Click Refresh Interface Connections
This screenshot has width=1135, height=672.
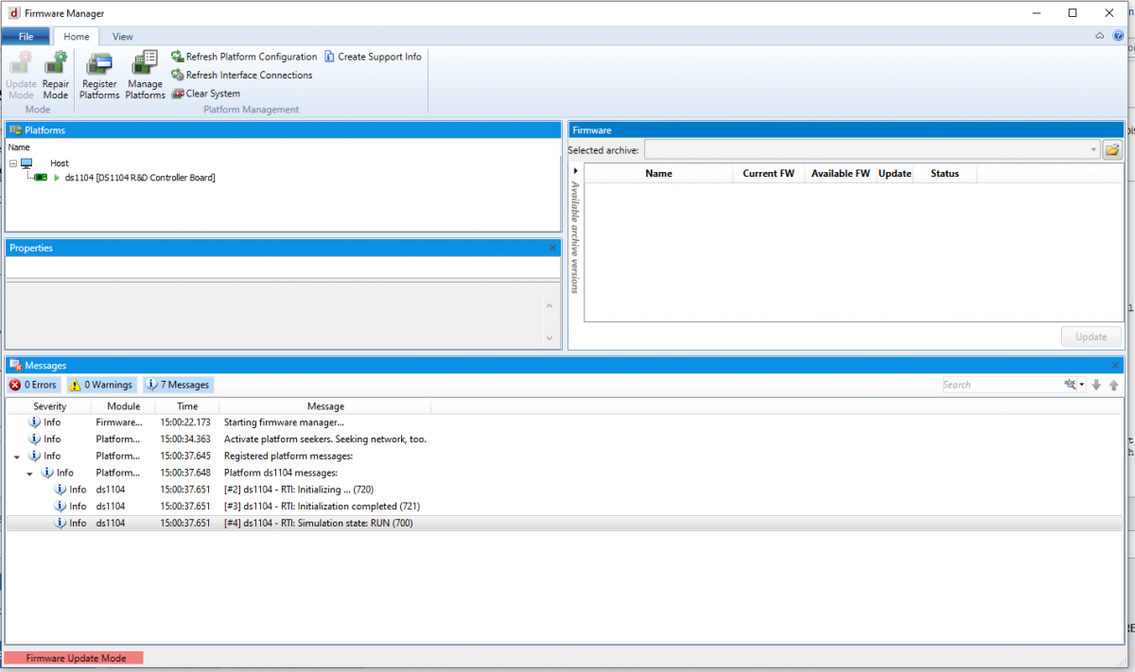click(241, 75)
